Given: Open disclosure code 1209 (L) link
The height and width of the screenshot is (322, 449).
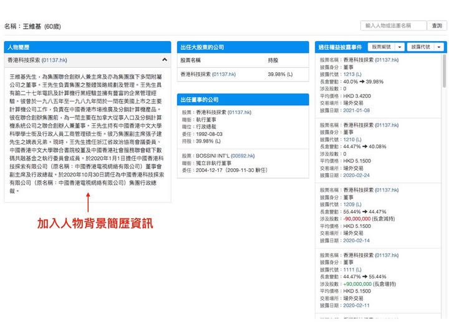Looking at the screenshot, I should coord(352,204).
